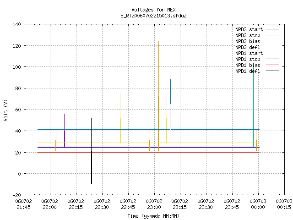Viewport: 293px width, 220px height.
Task: Click the x-axis tick '060703 00:15'
Action: pyautogui.click(x=284, y=204)
